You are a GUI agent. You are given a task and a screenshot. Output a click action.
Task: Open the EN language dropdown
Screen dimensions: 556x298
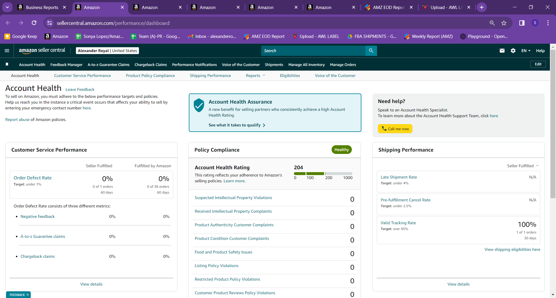click(526, 51)
